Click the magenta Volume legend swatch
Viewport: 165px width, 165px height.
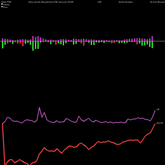tap(2, 4)
